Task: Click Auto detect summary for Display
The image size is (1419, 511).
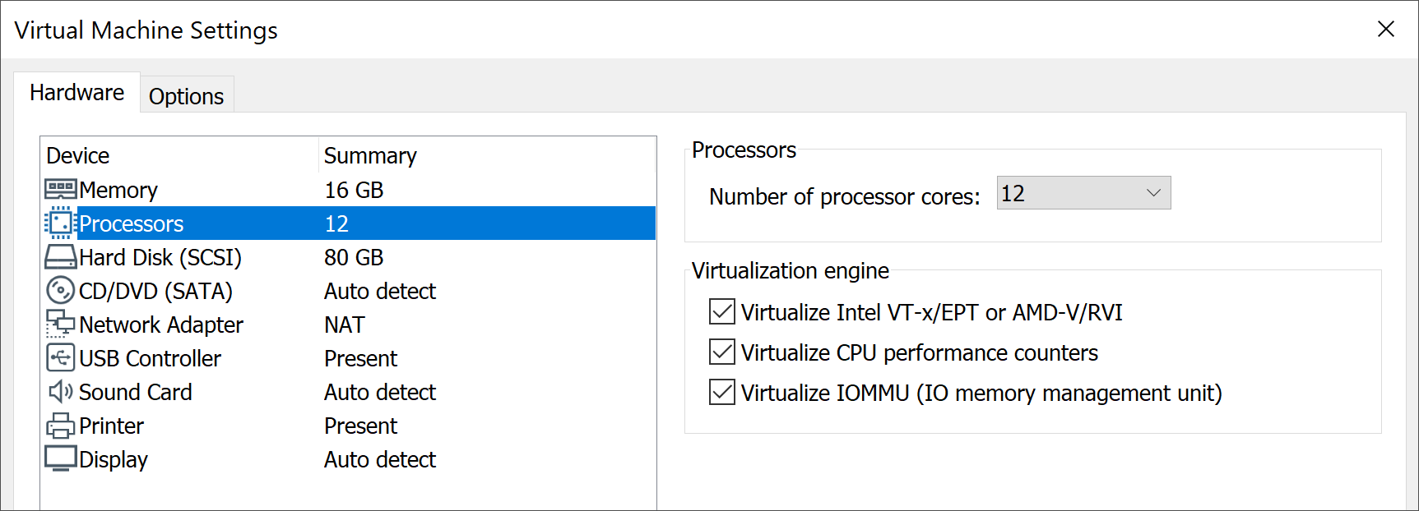Action: tap(380, 459)
